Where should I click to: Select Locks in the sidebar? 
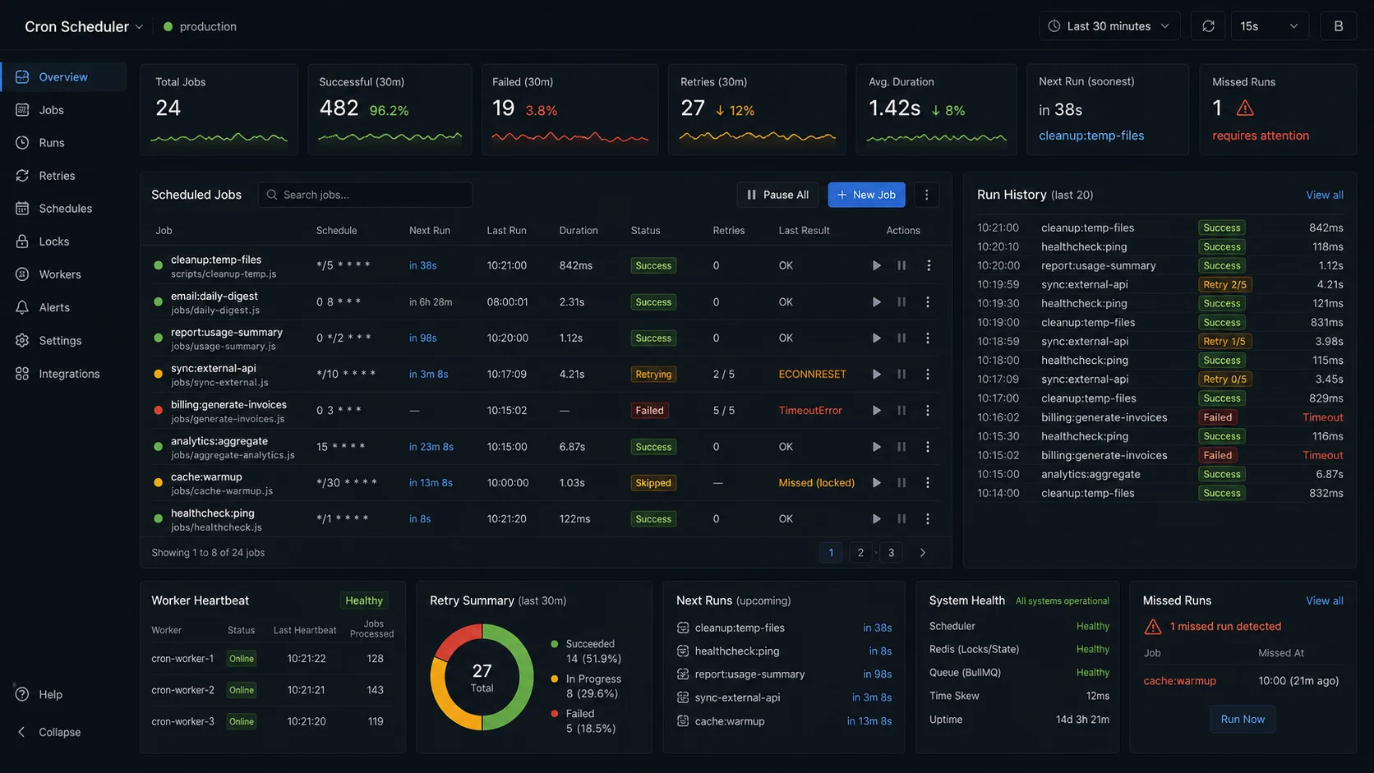click(53, 242)
